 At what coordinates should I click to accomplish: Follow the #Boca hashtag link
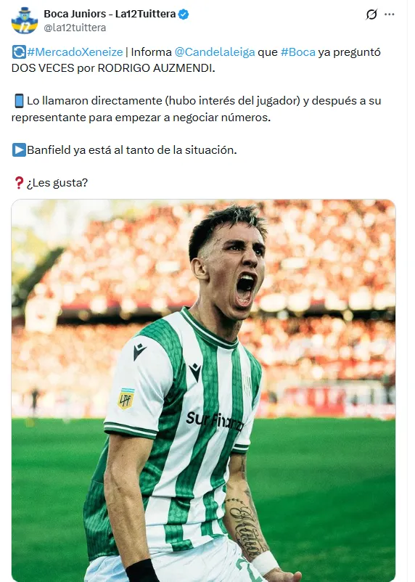[x=298, y=52]
